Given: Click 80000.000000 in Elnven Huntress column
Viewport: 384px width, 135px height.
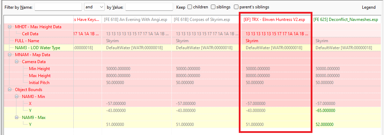Looking at the screenshot, I should 258,76.
